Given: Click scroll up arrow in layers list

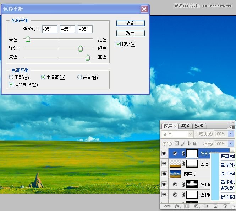Looking at the screenshot, I should click(x=232, y=151).
